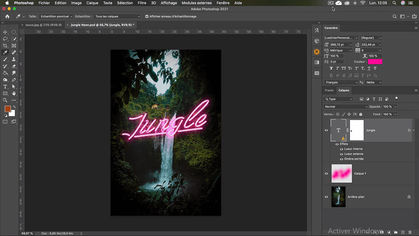Select the Arrière-plan layer thumbnail

click(338, 197)
